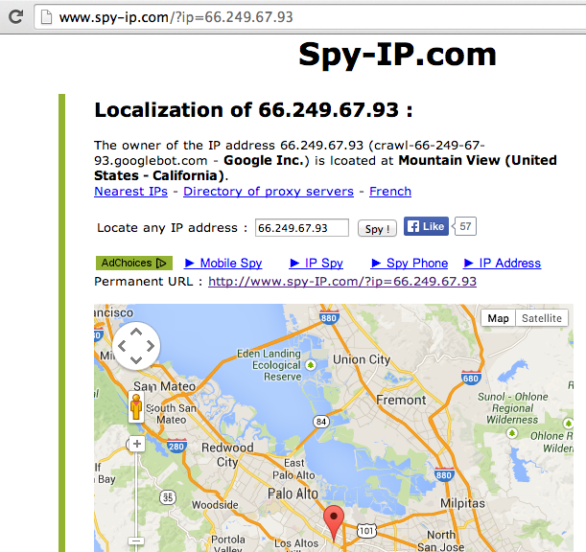
Task: Click the Facebook like count 57
Action: tap(465, 226)
